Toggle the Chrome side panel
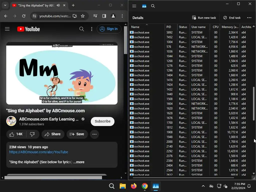This screenshot has width=256, height=192. (104, 16)
